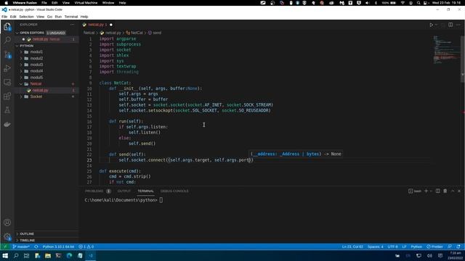The width and height of the screenshot is (465, 261).
Task: Open the Edit menu in VS Code
Action: (13, 17)
